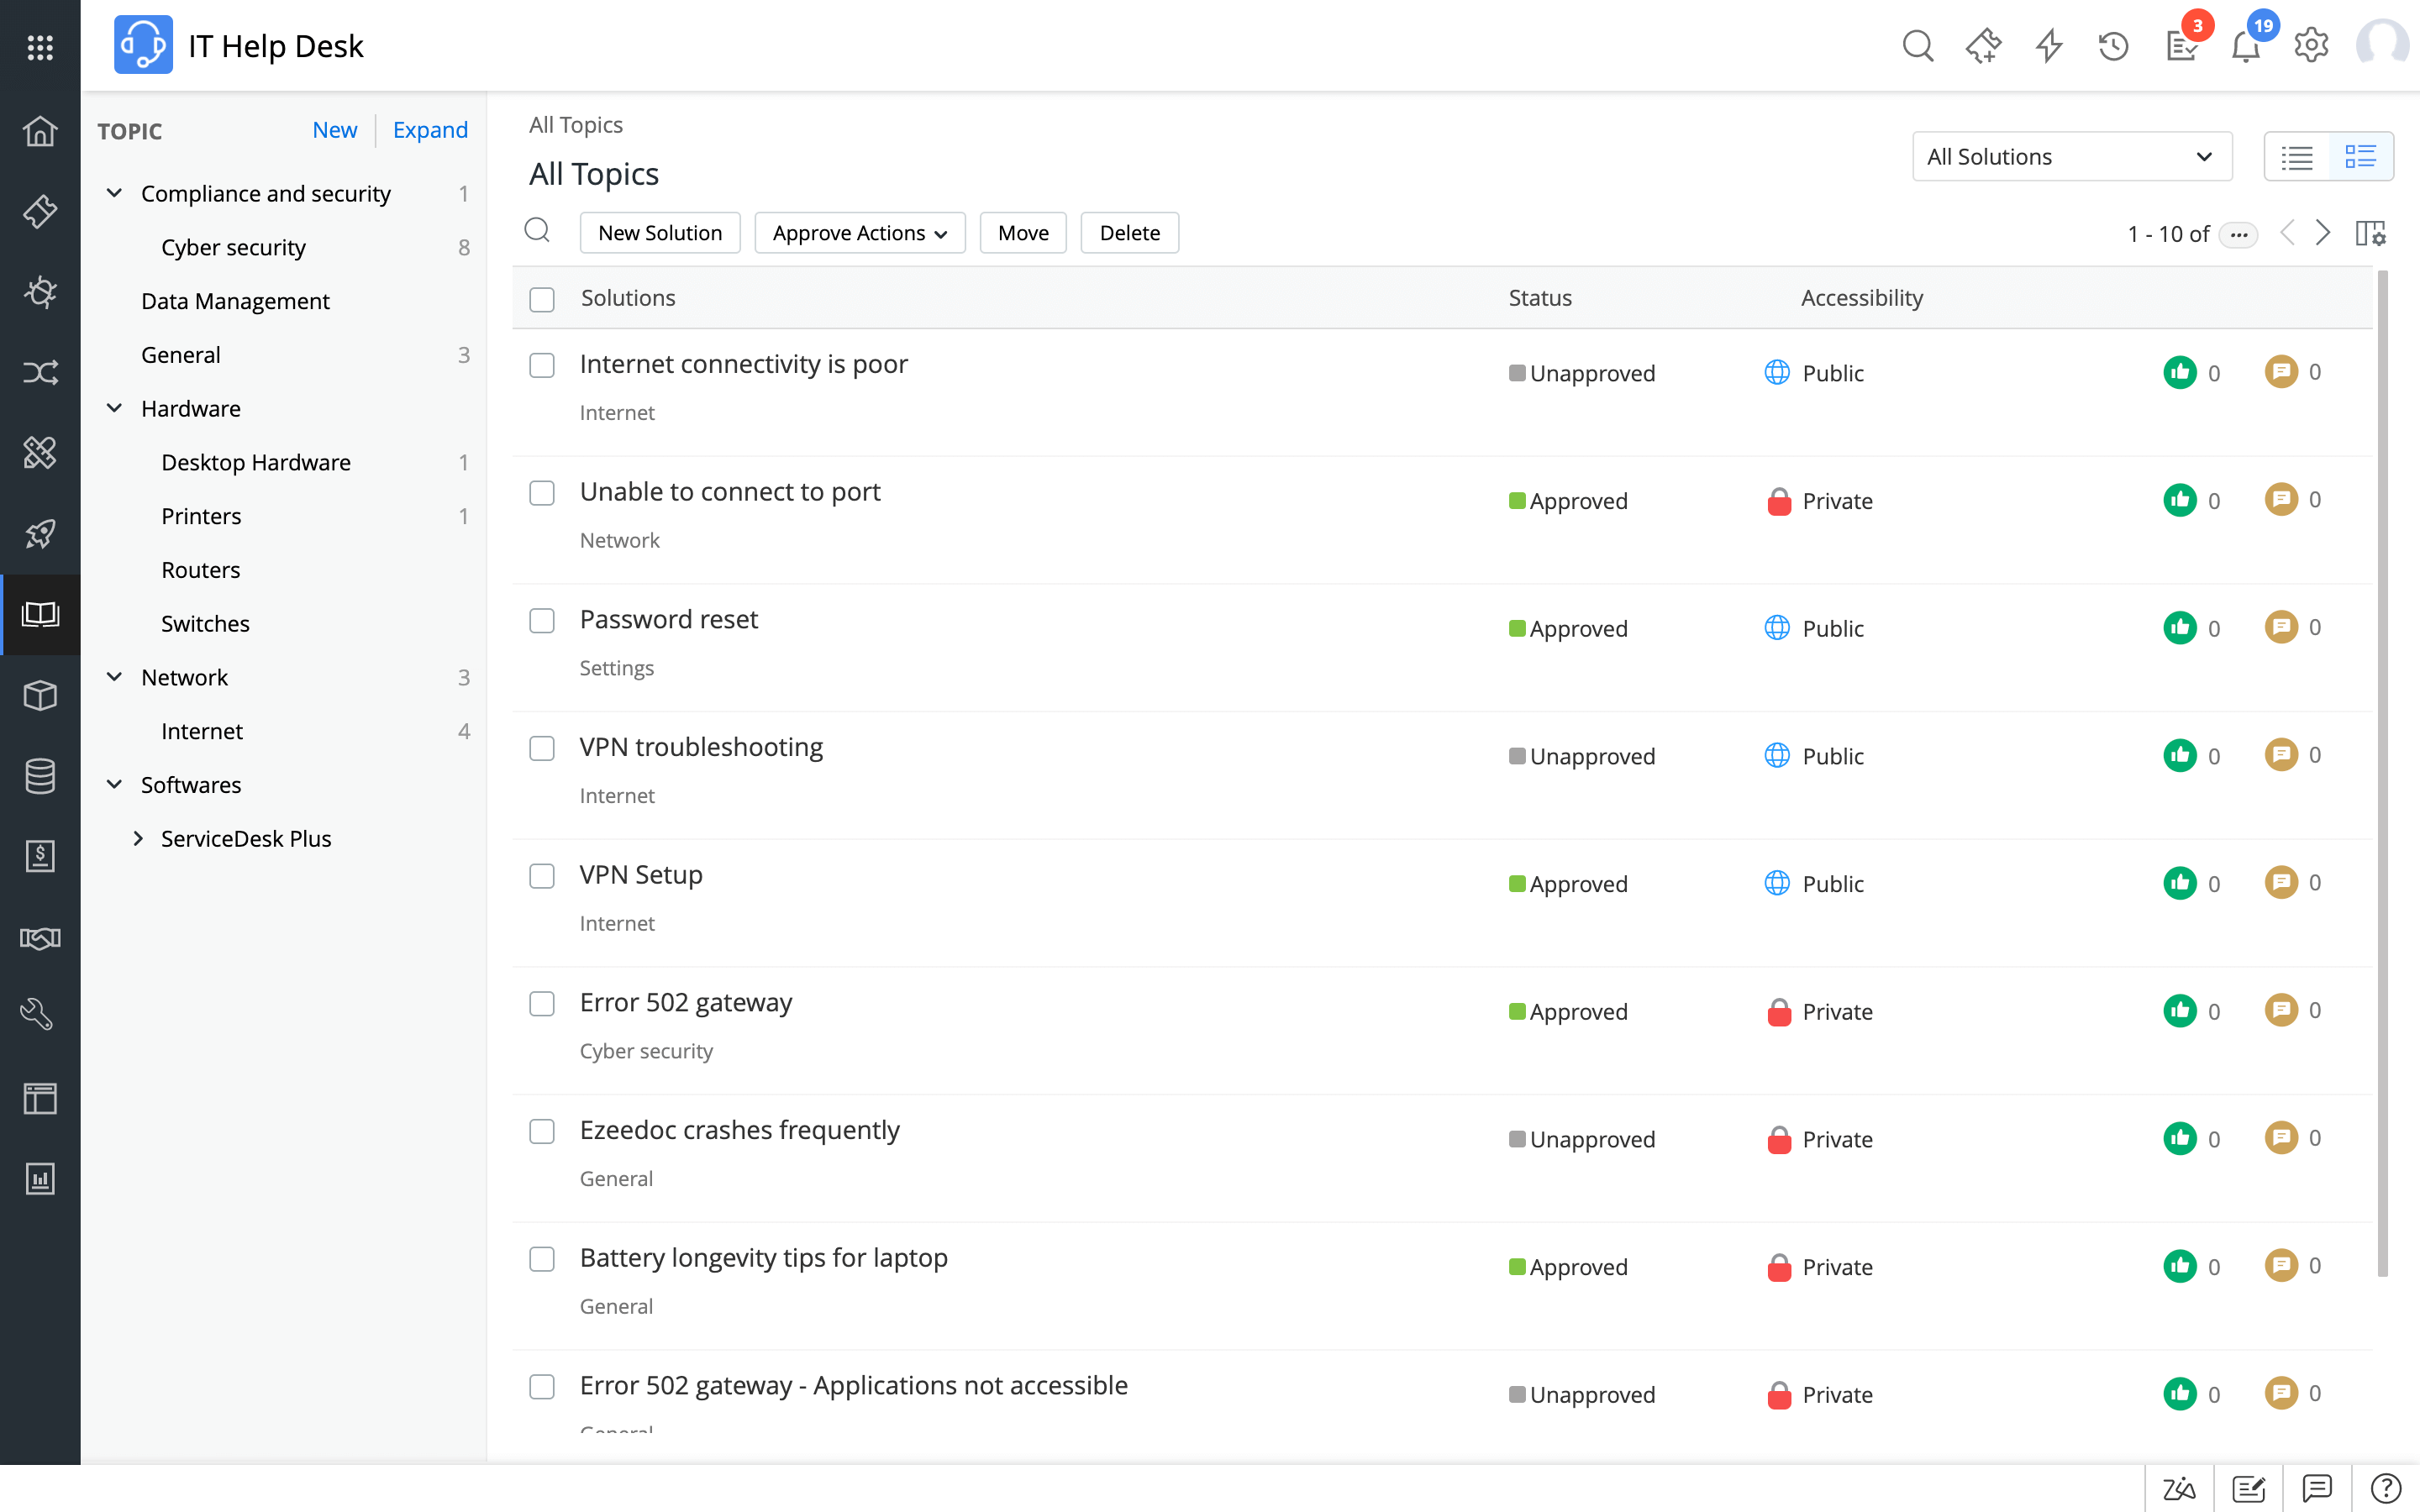Select the New Solution button
The width and height of the screenshot is (2420, 1512).
tap(659, 232)
